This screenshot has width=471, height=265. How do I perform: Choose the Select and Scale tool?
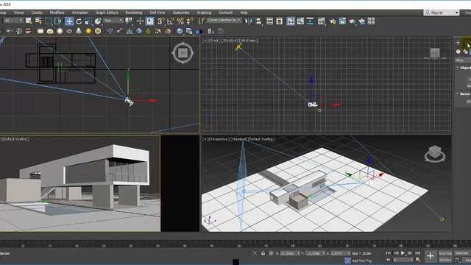coord(88,21)
